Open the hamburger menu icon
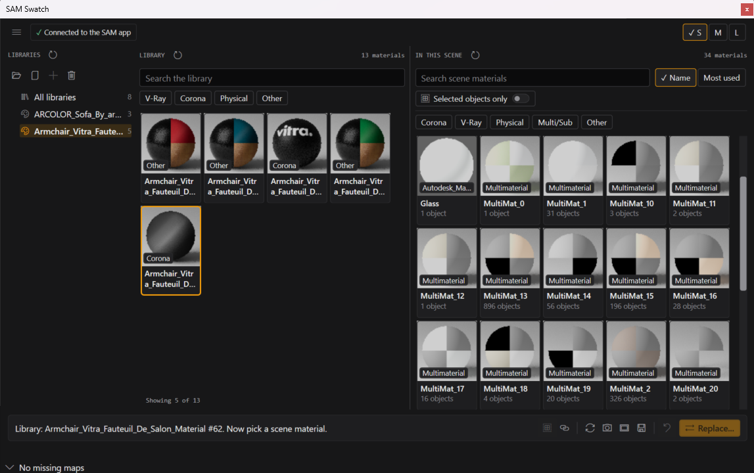Viewport: 754px width, 473px height. click(x=16, y=32)
